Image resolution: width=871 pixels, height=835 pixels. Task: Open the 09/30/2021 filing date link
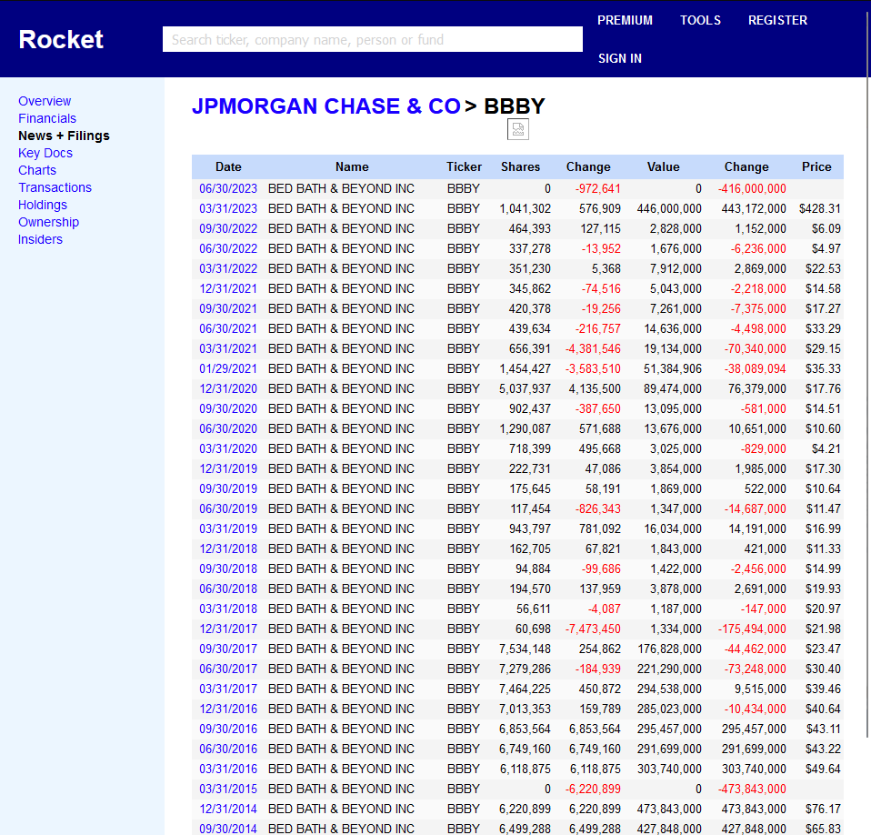click(x=228, y=308)
